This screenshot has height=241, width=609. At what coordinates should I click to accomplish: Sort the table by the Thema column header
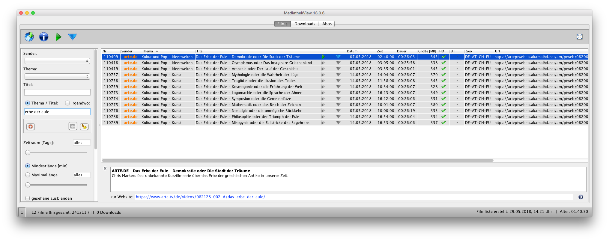tap(150, 51)
